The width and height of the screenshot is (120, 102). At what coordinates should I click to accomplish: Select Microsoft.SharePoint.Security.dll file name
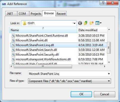37,55
